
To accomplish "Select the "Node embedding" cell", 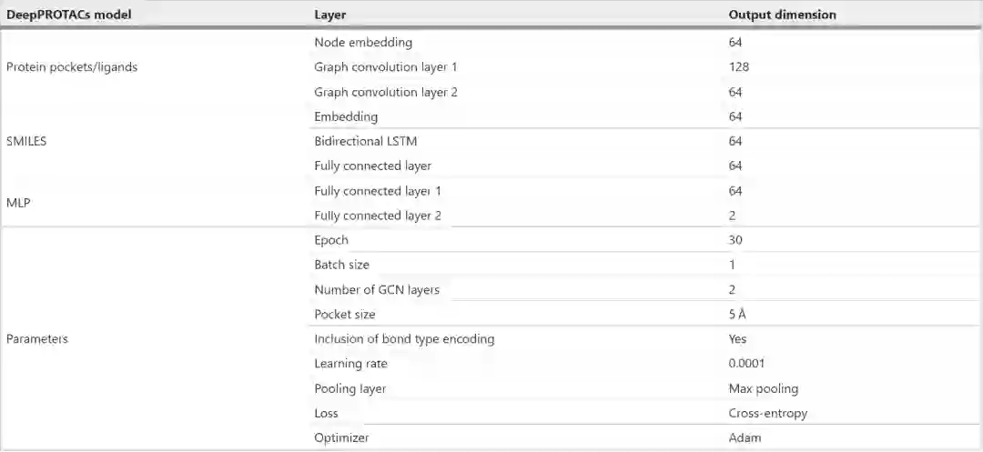I will pos(362,42).
